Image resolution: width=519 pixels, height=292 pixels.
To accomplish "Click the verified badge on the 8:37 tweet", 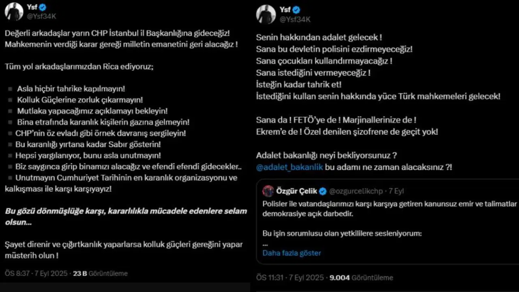I will click(x=42, y=7).
